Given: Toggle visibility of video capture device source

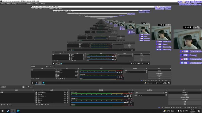Looking at the screenshot, I should [x=65, y=92].
